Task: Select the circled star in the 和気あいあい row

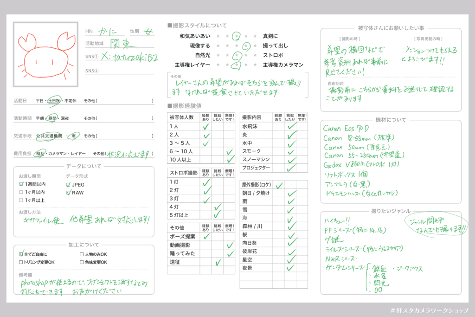Action: [237, 36]
